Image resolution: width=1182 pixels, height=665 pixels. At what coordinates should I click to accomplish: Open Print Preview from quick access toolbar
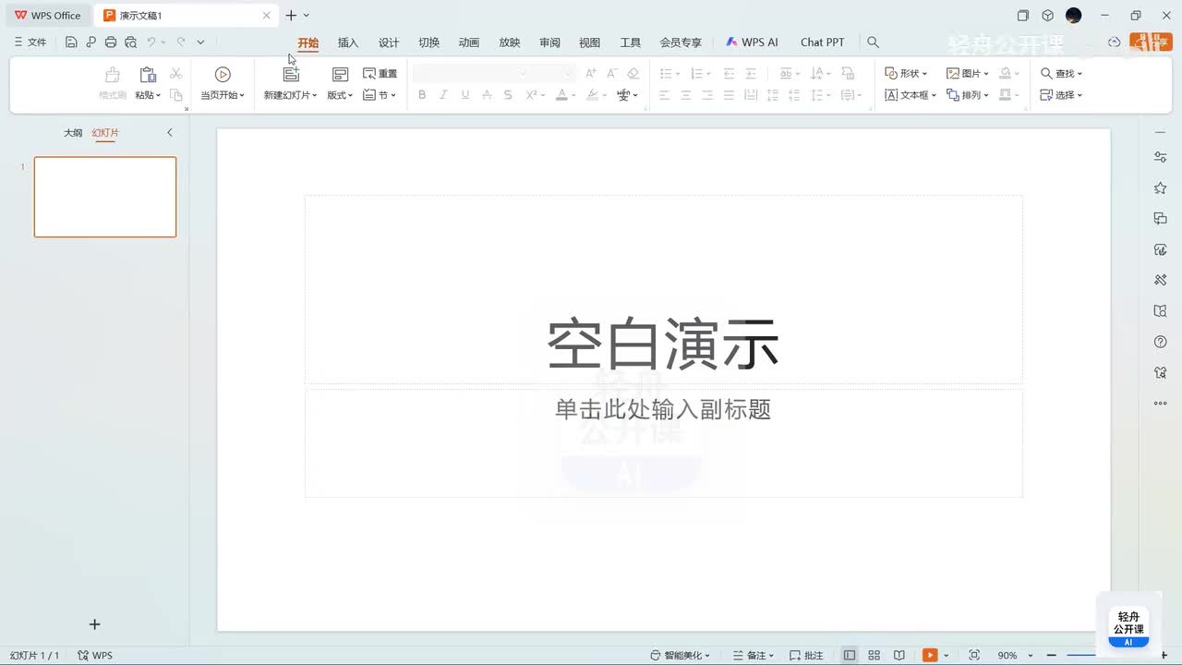[131, 42]
